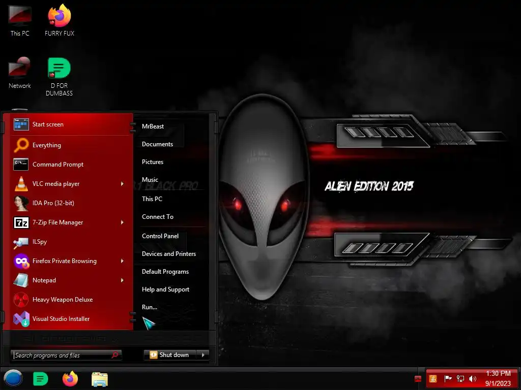
Task: Click the Visual Studio Installer icon
Action: (x=21, y=319)
